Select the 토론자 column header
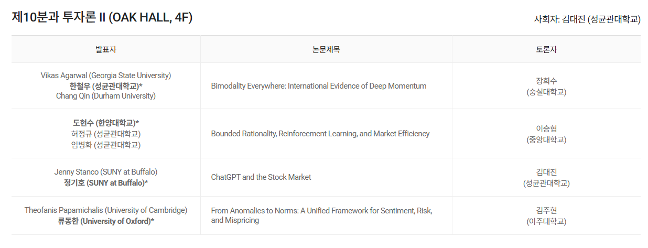This screenshot has width=648, height=248. 546,49
